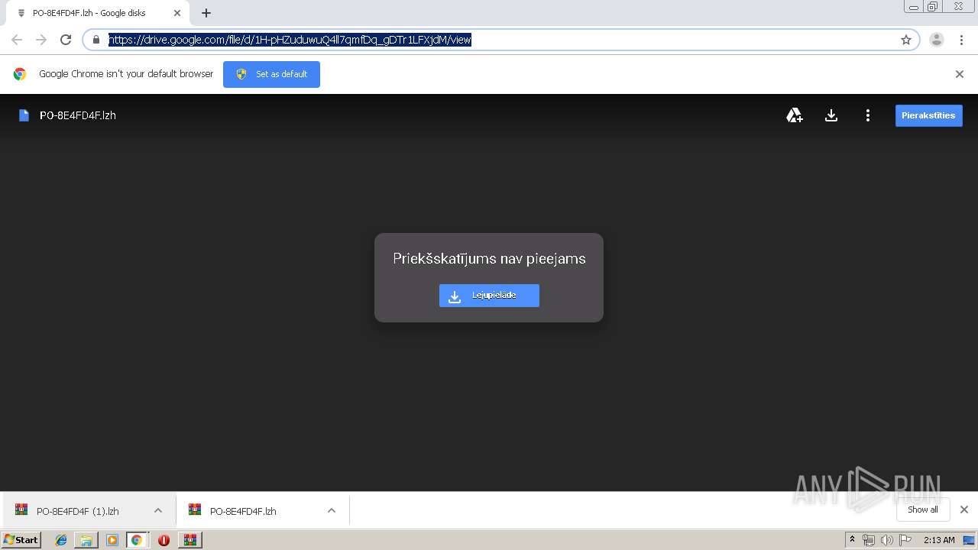
Task: Expand options for PO-8E4FD4F.lzh download
Action: [332, 510]
